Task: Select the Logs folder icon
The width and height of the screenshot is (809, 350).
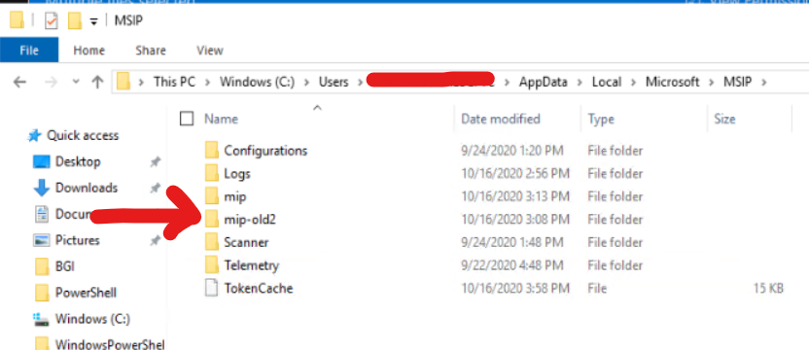Action: pos(212,173)
